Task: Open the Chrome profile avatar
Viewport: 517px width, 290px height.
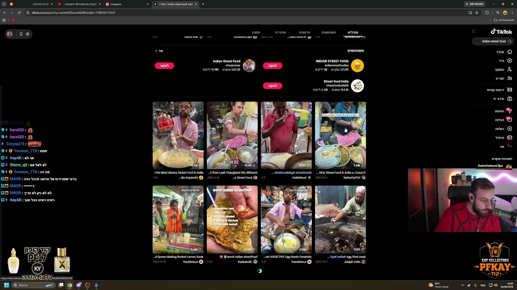Action: 505,12
